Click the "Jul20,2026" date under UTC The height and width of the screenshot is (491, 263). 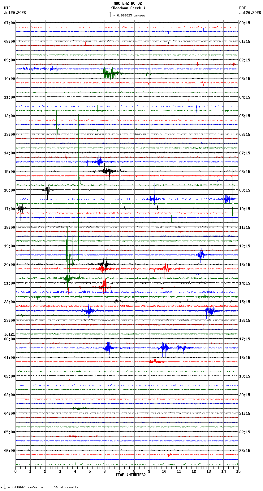15,13
